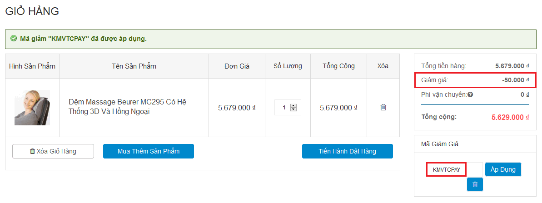Decrease quantity with the down arrow

pyautogui.click(x=293, y=109)
